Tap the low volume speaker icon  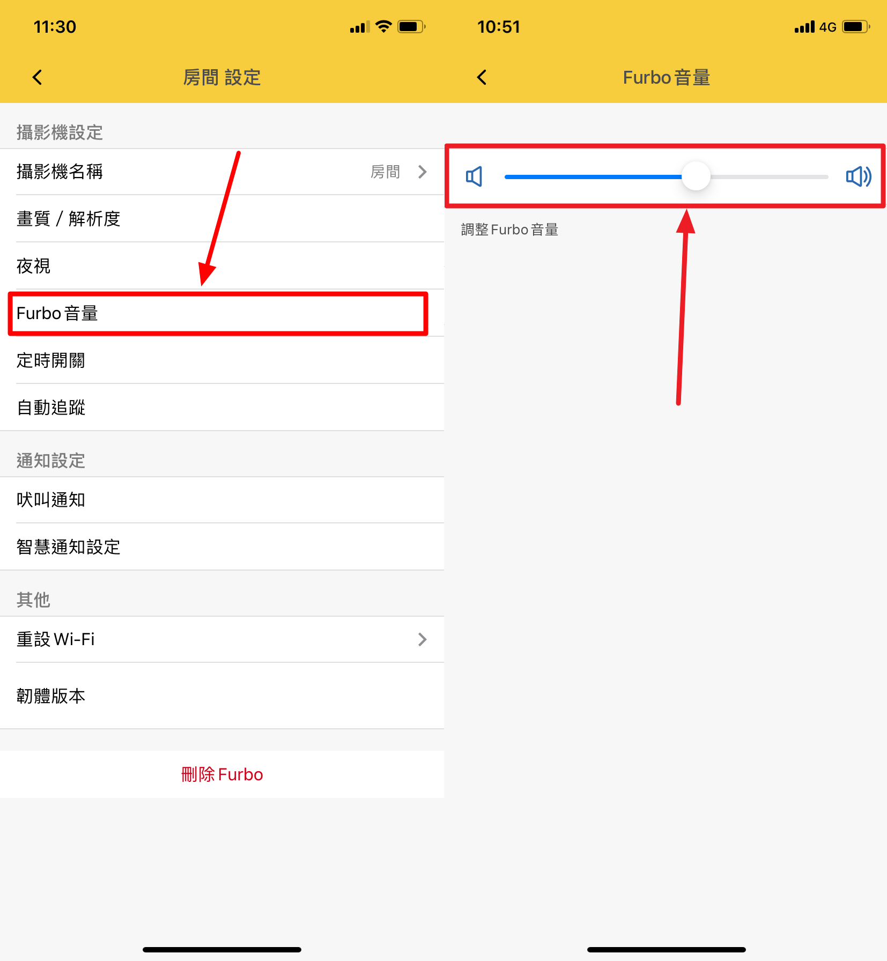[x=474, y=176]
